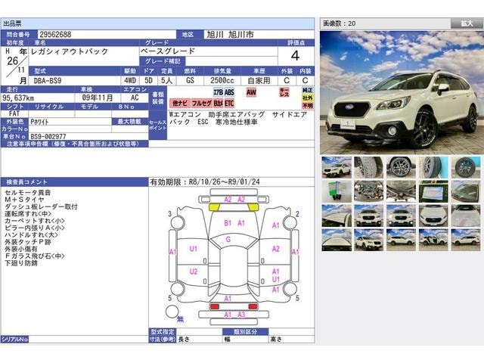
Task: Click the exterior color Pホワイト
Action: (39, 122)
